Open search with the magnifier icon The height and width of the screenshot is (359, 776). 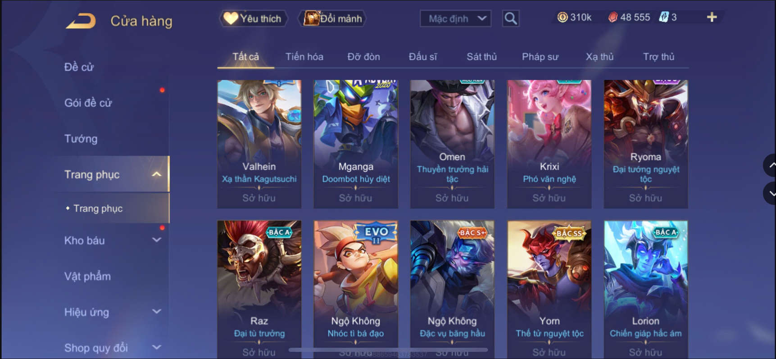click(511, 18)
